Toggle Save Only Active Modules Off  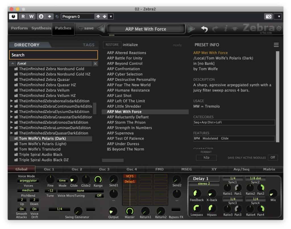(x=273, y=158)
